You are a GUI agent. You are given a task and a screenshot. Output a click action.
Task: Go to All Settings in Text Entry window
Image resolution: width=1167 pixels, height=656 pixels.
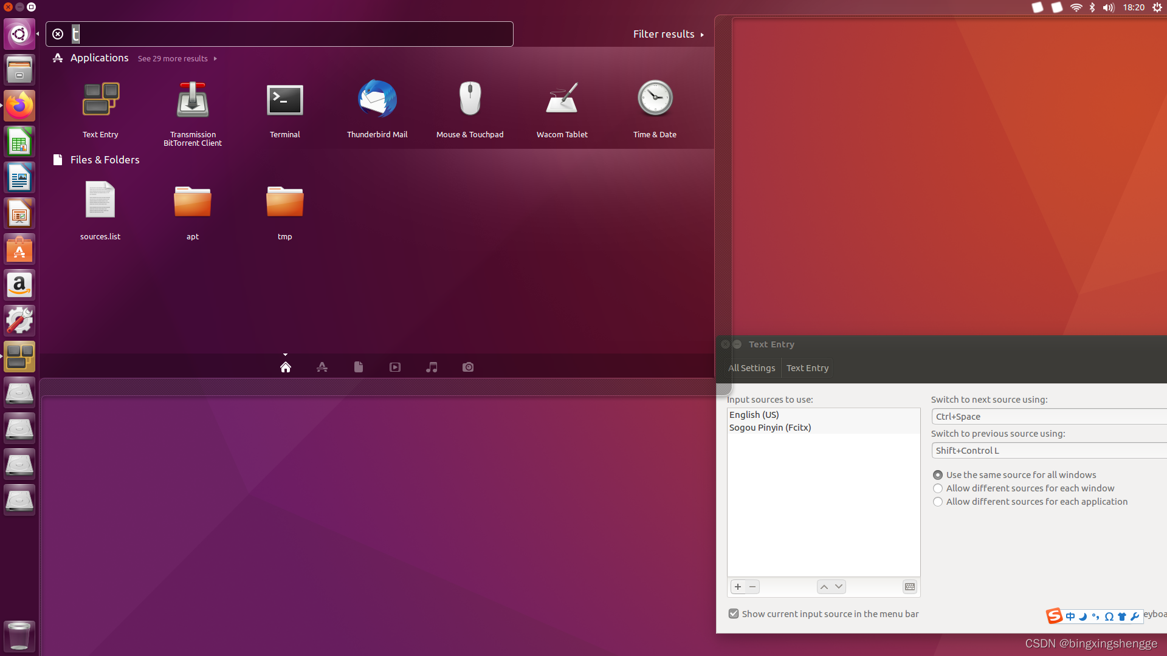(751, 367)
